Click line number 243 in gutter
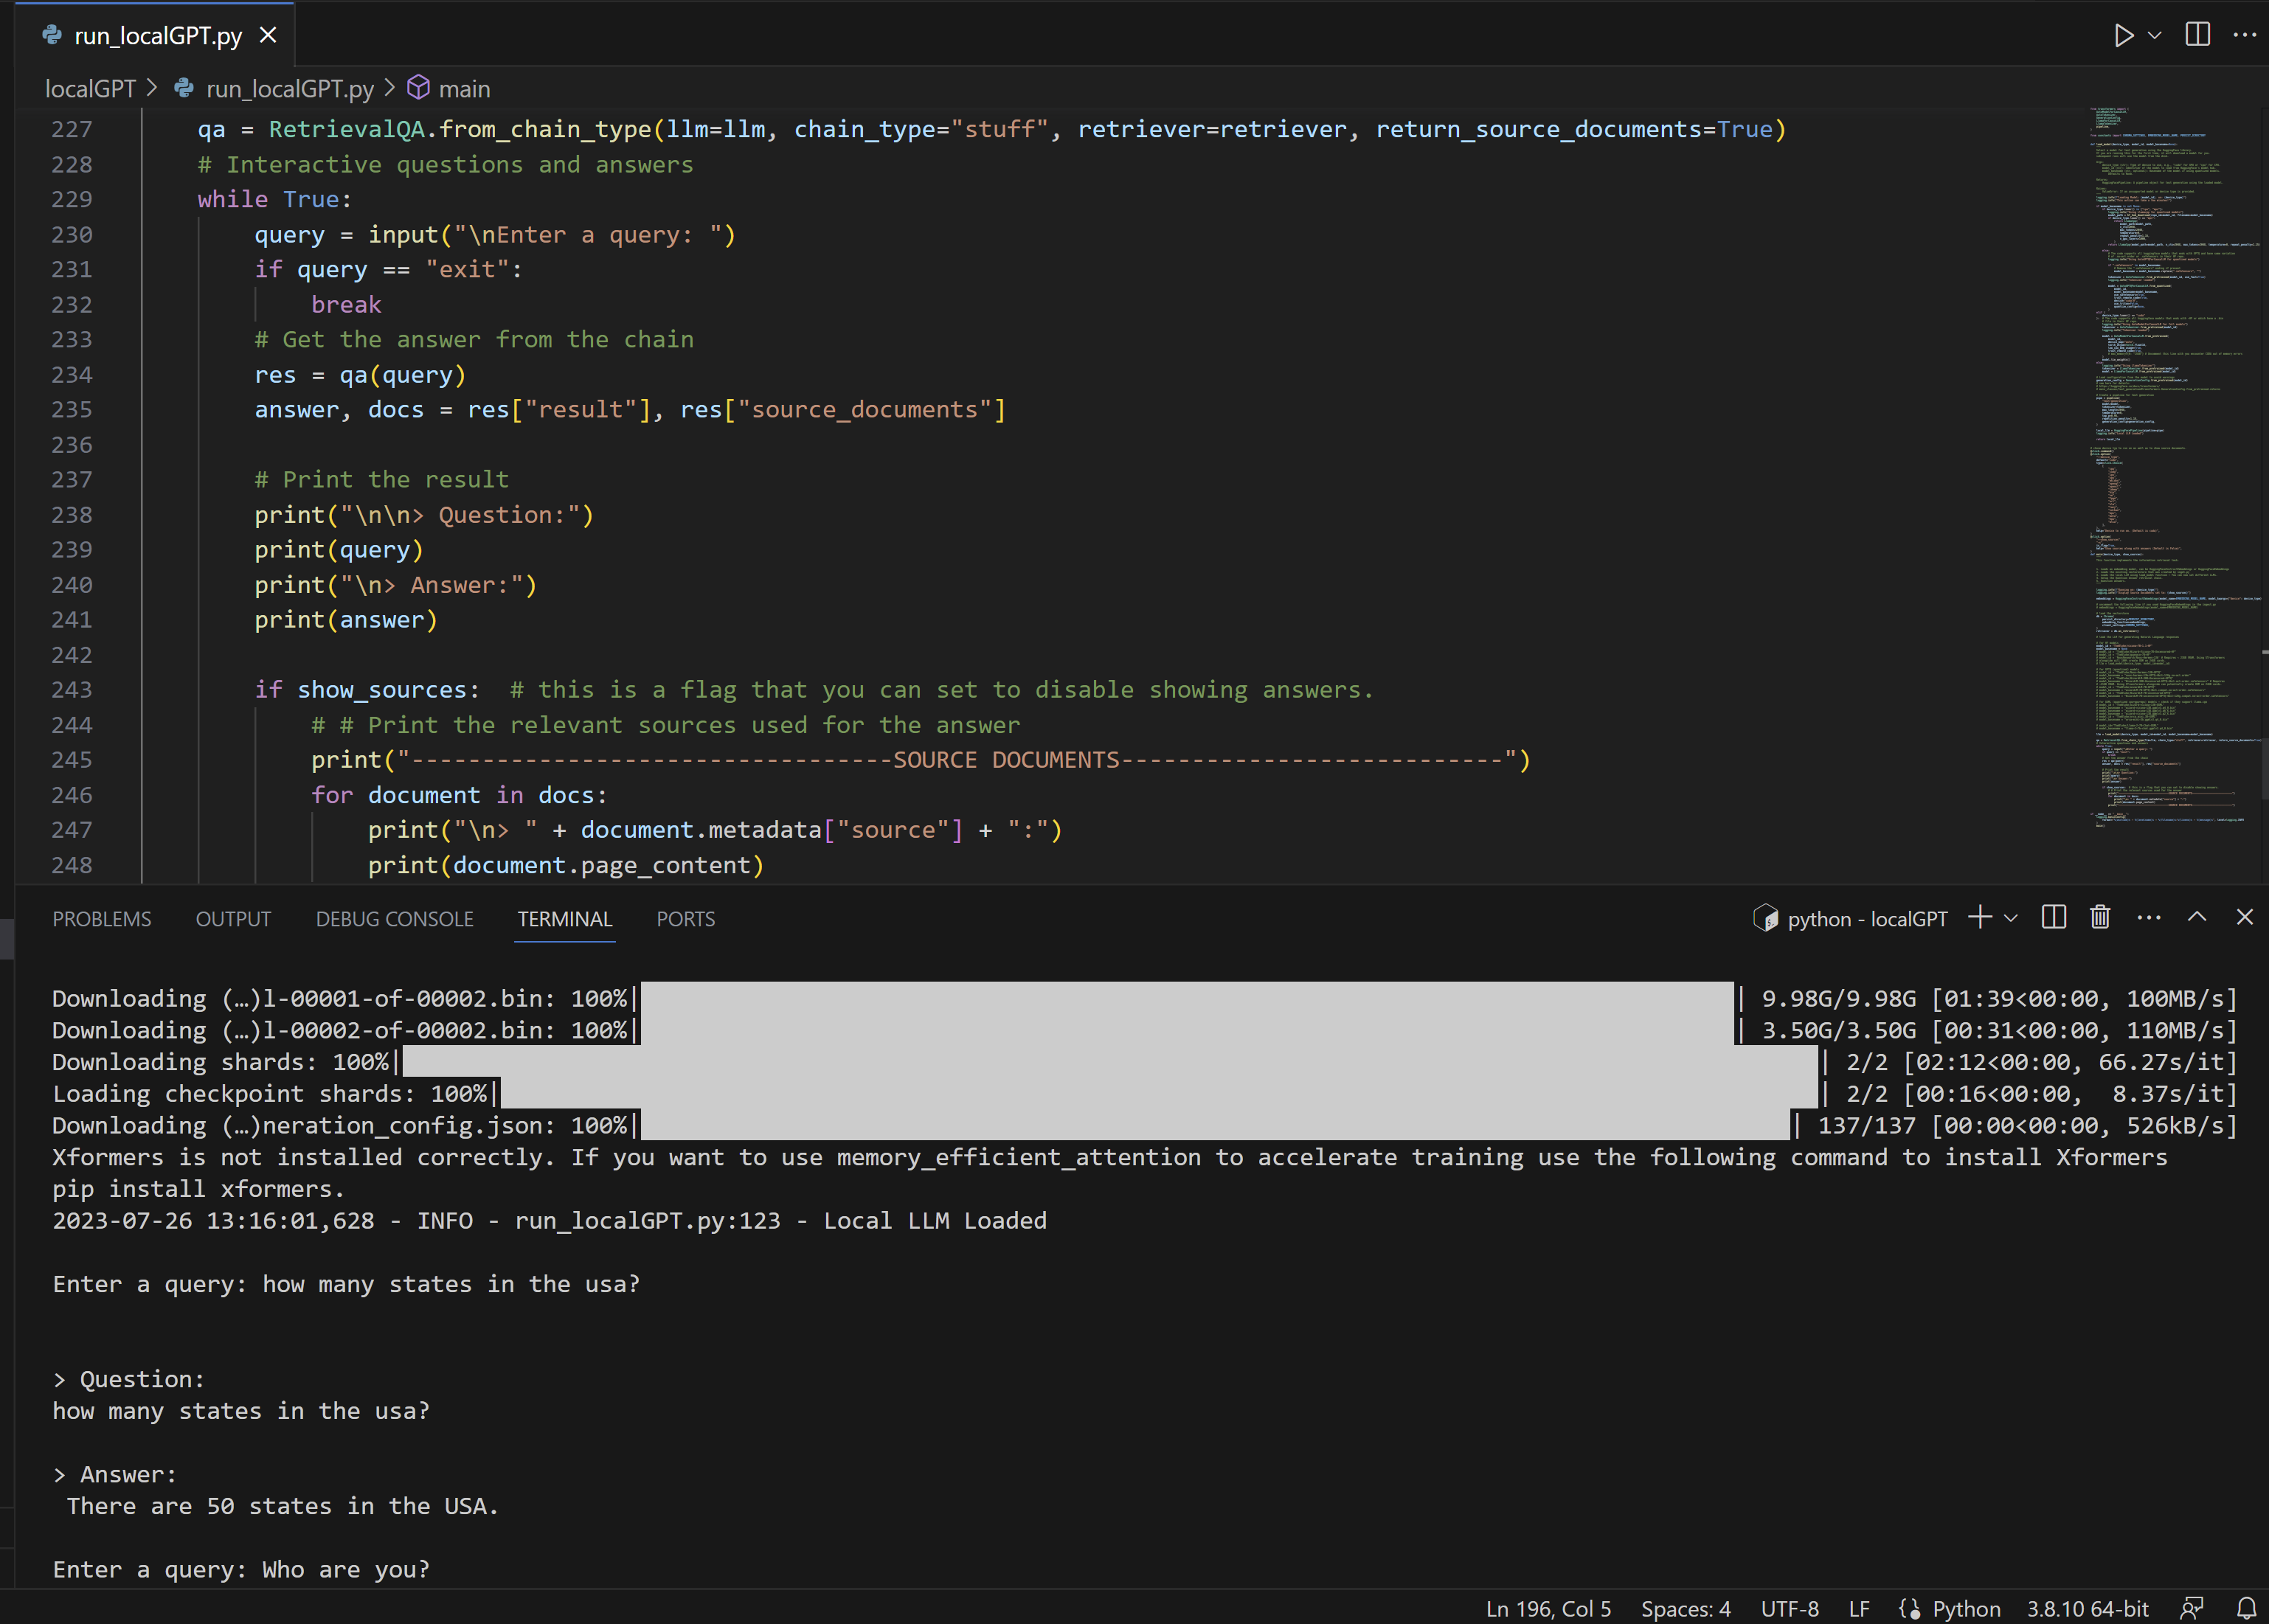This screenshot has width=2269, height=1624. (x=72, y=689)
